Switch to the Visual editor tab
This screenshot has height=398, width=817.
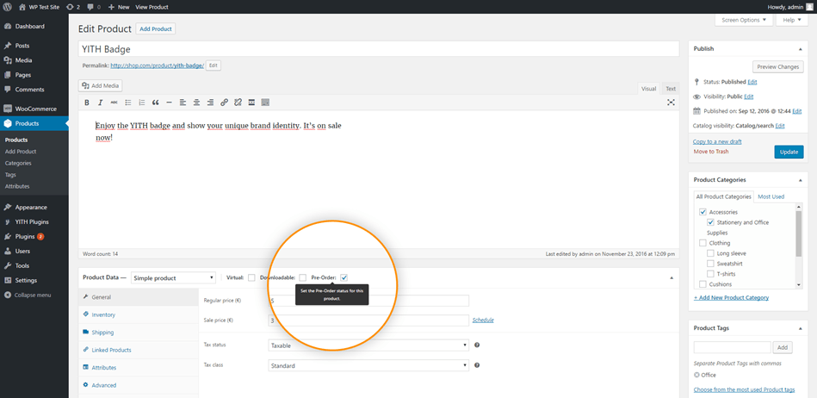tap(649, 89)
